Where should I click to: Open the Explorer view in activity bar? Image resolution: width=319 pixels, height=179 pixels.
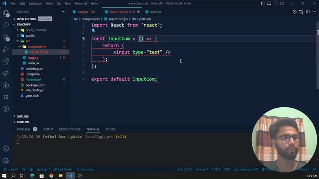point(6,14)
